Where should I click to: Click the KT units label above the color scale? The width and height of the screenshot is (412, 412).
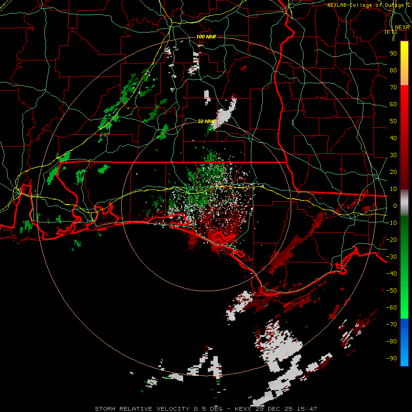(391, 32)
